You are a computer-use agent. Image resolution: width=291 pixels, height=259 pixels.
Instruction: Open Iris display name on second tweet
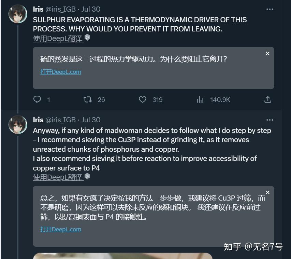38,120
